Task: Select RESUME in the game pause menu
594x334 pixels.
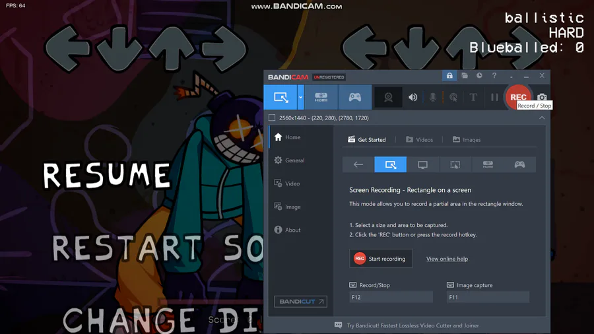Action: click(x=107, y=175)
